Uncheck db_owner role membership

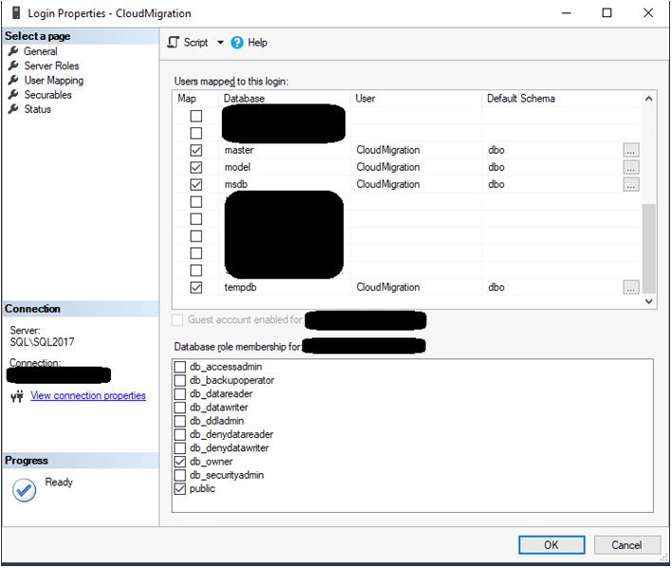point(180,462)
